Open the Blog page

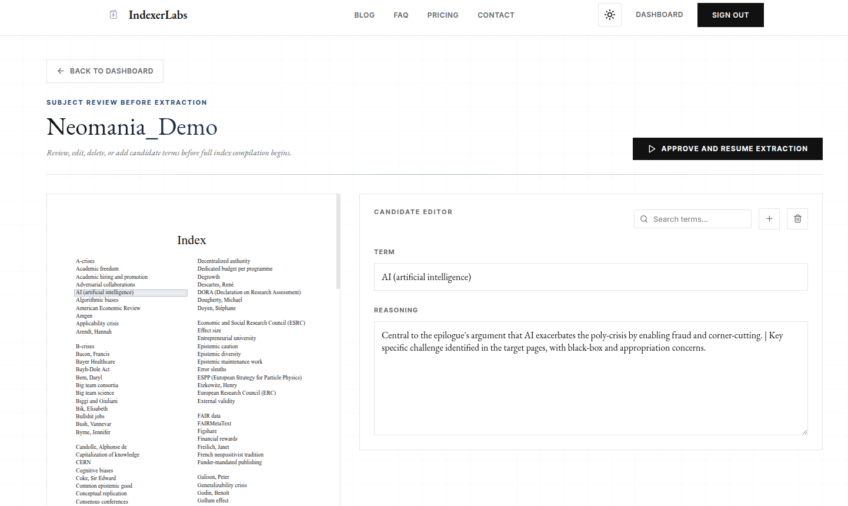pyautogui.click(x=365, y=15)
